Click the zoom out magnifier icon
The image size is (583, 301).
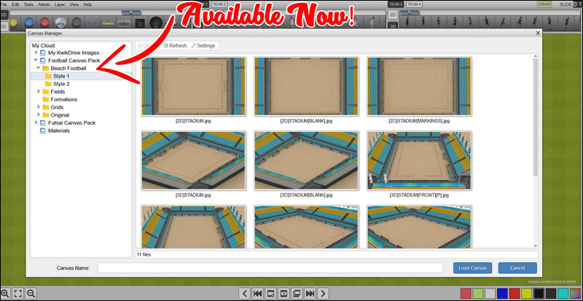pyautogui.click(x=31, y=293)
